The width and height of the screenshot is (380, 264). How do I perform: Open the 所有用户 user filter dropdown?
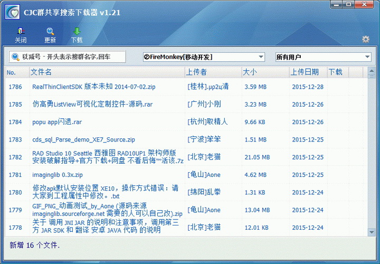324,57
